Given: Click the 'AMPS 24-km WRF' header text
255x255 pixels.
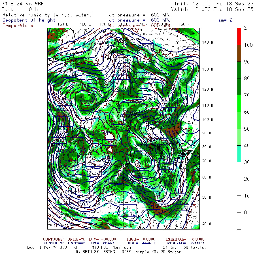Looking at the screenshot, I should click(x=20, y=4).
